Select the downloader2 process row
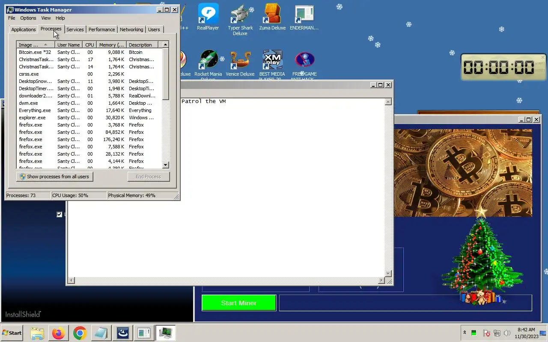The height and width of the screenshot is (342, 548). (89, 96)
